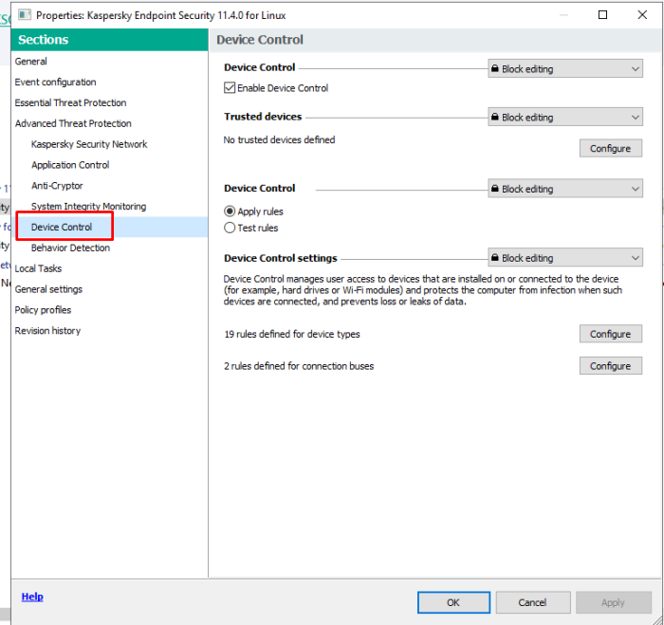Image resolution: width=664 pixels, height=625 pixels.
Task: Open Block editing dropdown beside Enable Device Control
Action: tap(565, 68)
